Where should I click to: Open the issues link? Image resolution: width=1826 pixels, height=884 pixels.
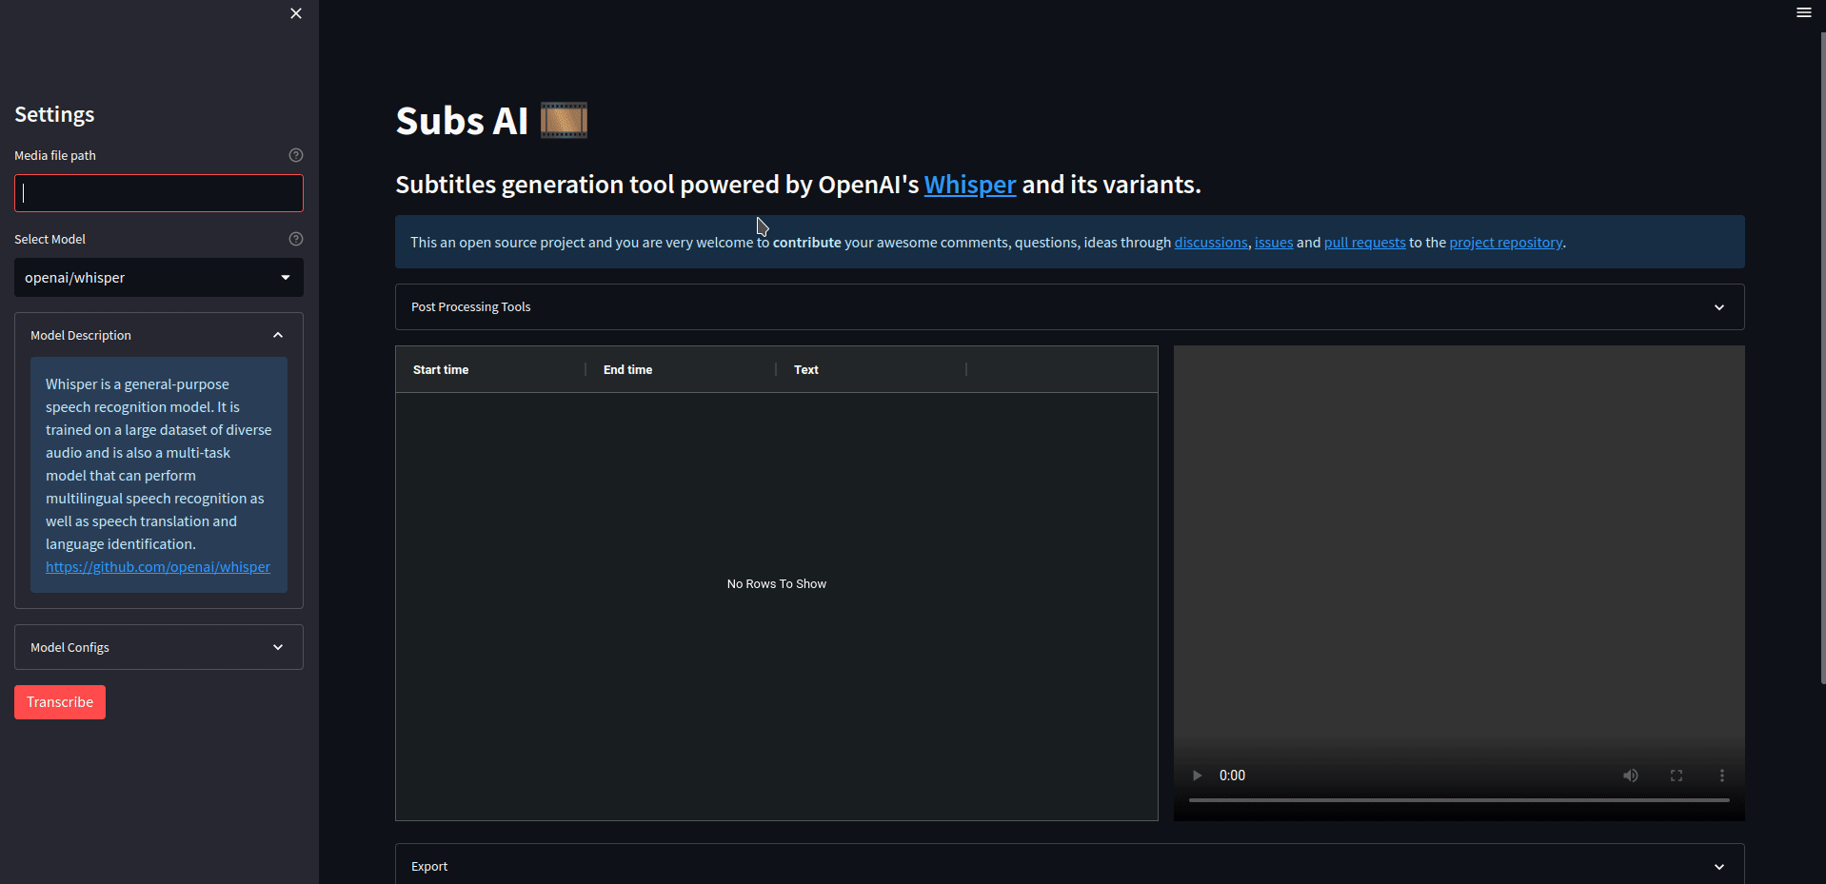click(x=1274, y=243)
